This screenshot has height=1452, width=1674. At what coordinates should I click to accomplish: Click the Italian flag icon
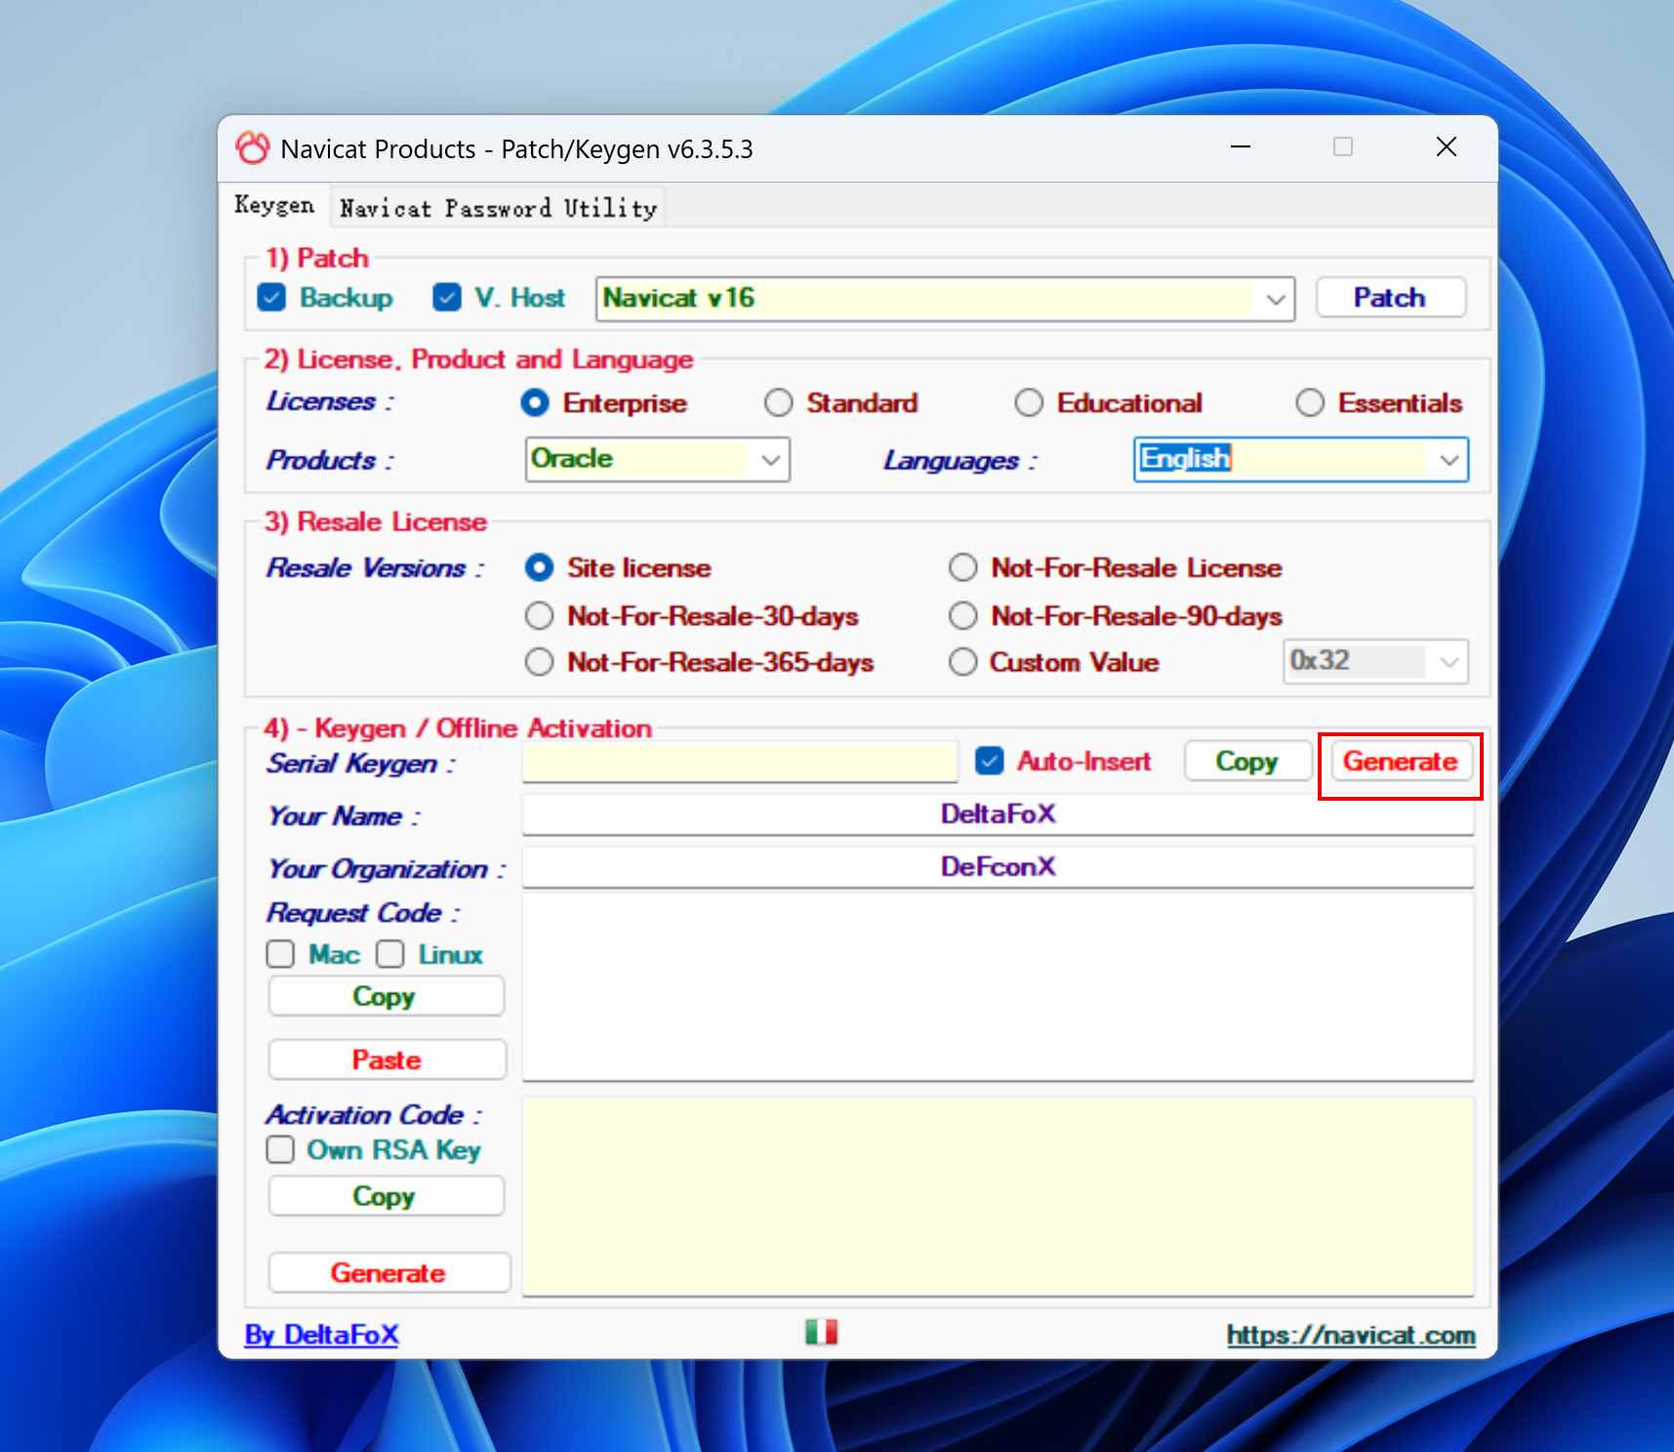821,1332
